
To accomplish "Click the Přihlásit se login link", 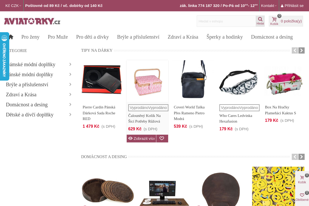I will coord(292,6).
